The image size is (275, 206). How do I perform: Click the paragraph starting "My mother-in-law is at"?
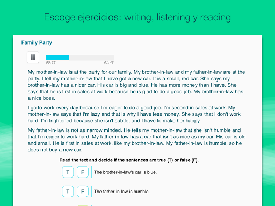(136, 85)
